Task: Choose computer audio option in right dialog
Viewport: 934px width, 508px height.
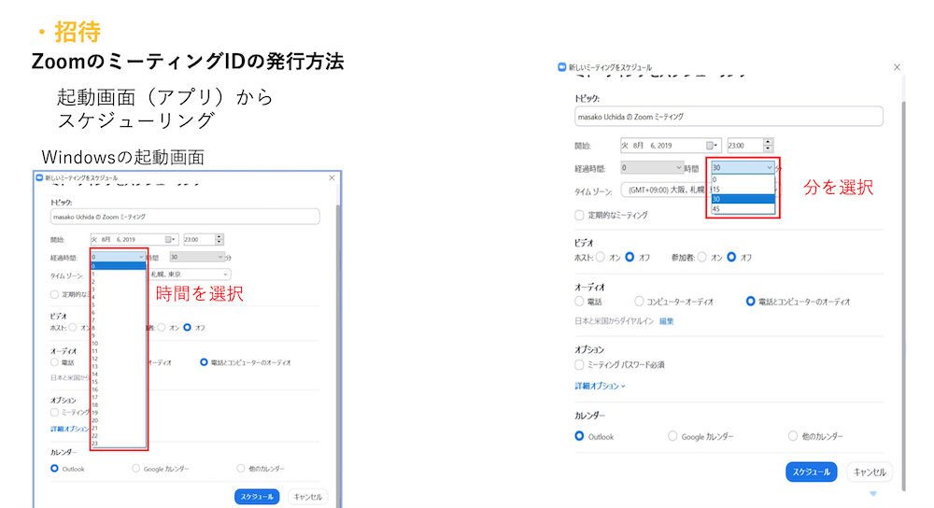Action: [x=639, y=302]
